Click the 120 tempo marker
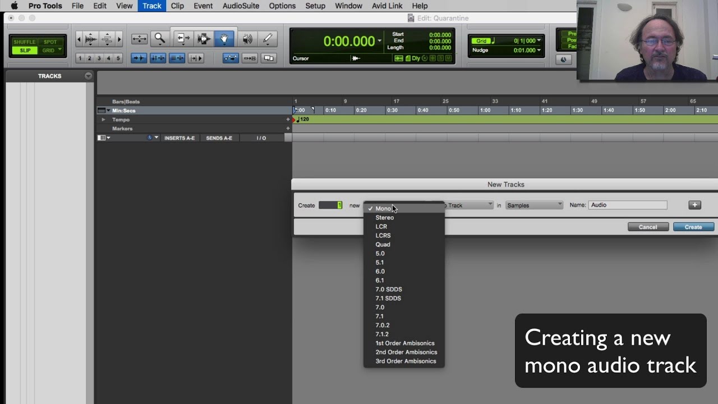 [303, 120]
